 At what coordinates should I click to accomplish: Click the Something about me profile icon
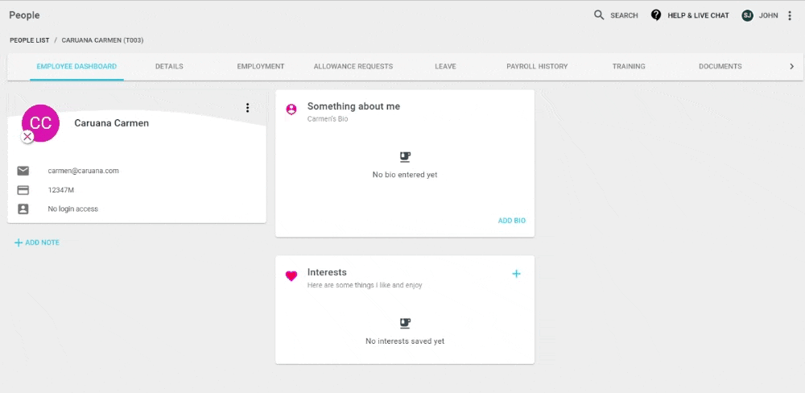(291, 110)
